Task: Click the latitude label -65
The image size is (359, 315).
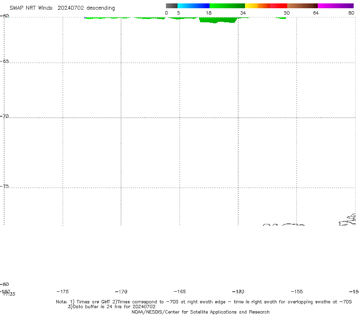Action: pyautogui.click(x=4, y=62)
